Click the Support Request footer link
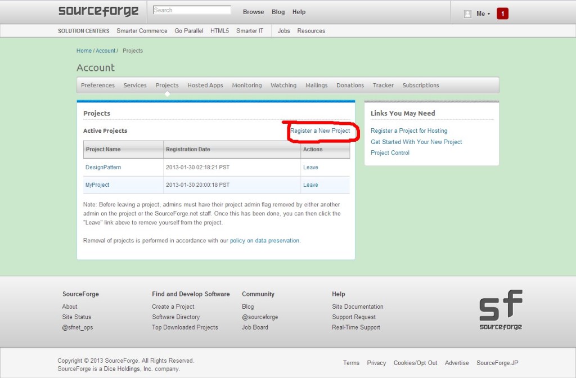 (x=354, y=317)
